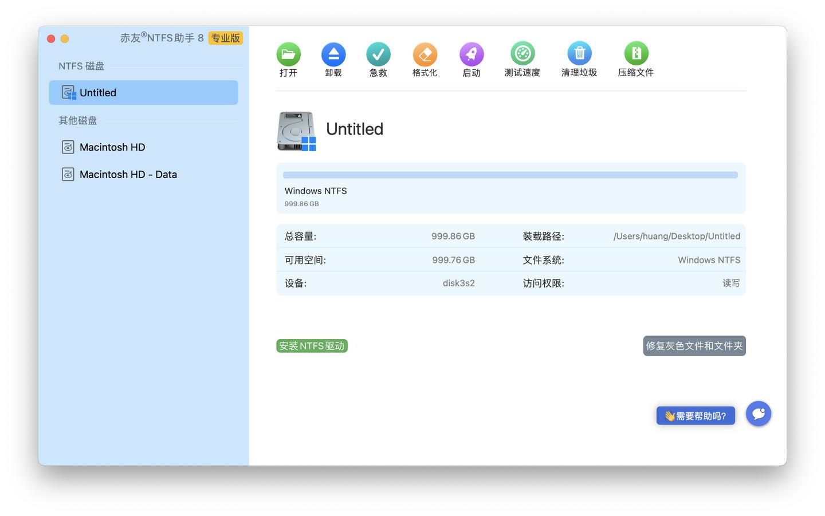
Task: Click the 卸载 (Unmount) eject icon
Action: click(333, 59)
